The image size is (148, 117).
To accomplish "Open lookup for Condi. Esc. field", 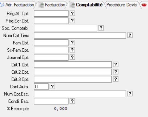I will 72,101.
